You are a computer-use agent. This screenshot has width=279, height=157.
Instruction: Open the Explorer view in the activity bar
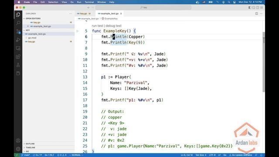18,14
